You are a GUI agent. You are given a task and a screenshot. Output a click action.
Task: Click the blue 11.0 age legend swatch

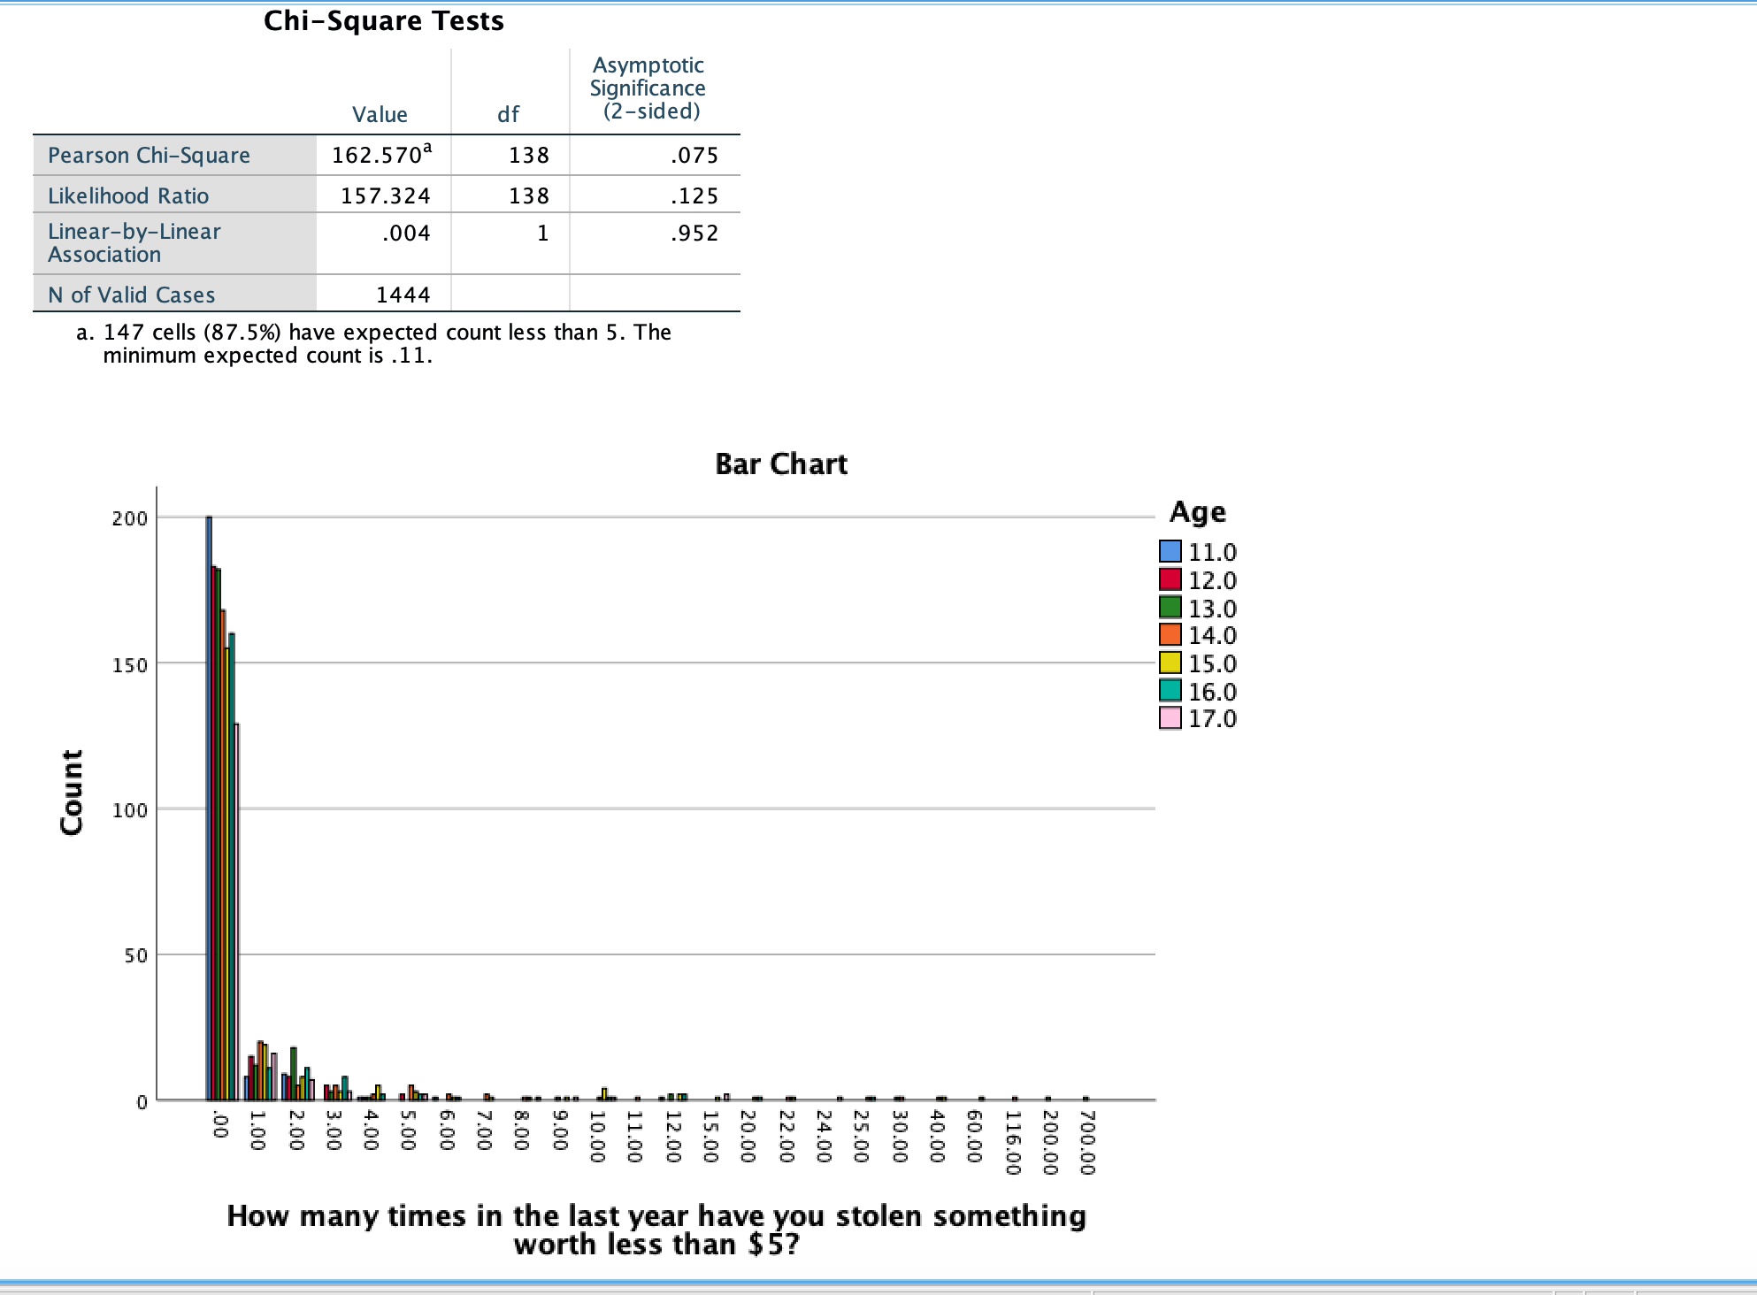1170,551
